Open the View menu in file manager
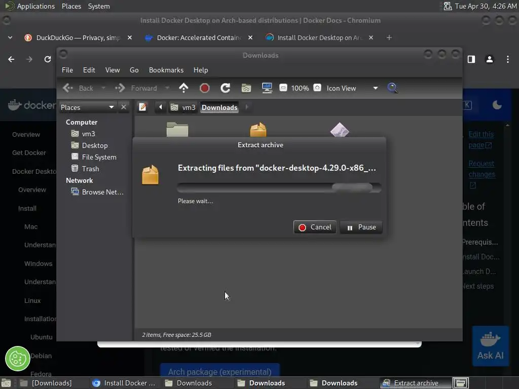519x389 pixels. click(113, 70)
